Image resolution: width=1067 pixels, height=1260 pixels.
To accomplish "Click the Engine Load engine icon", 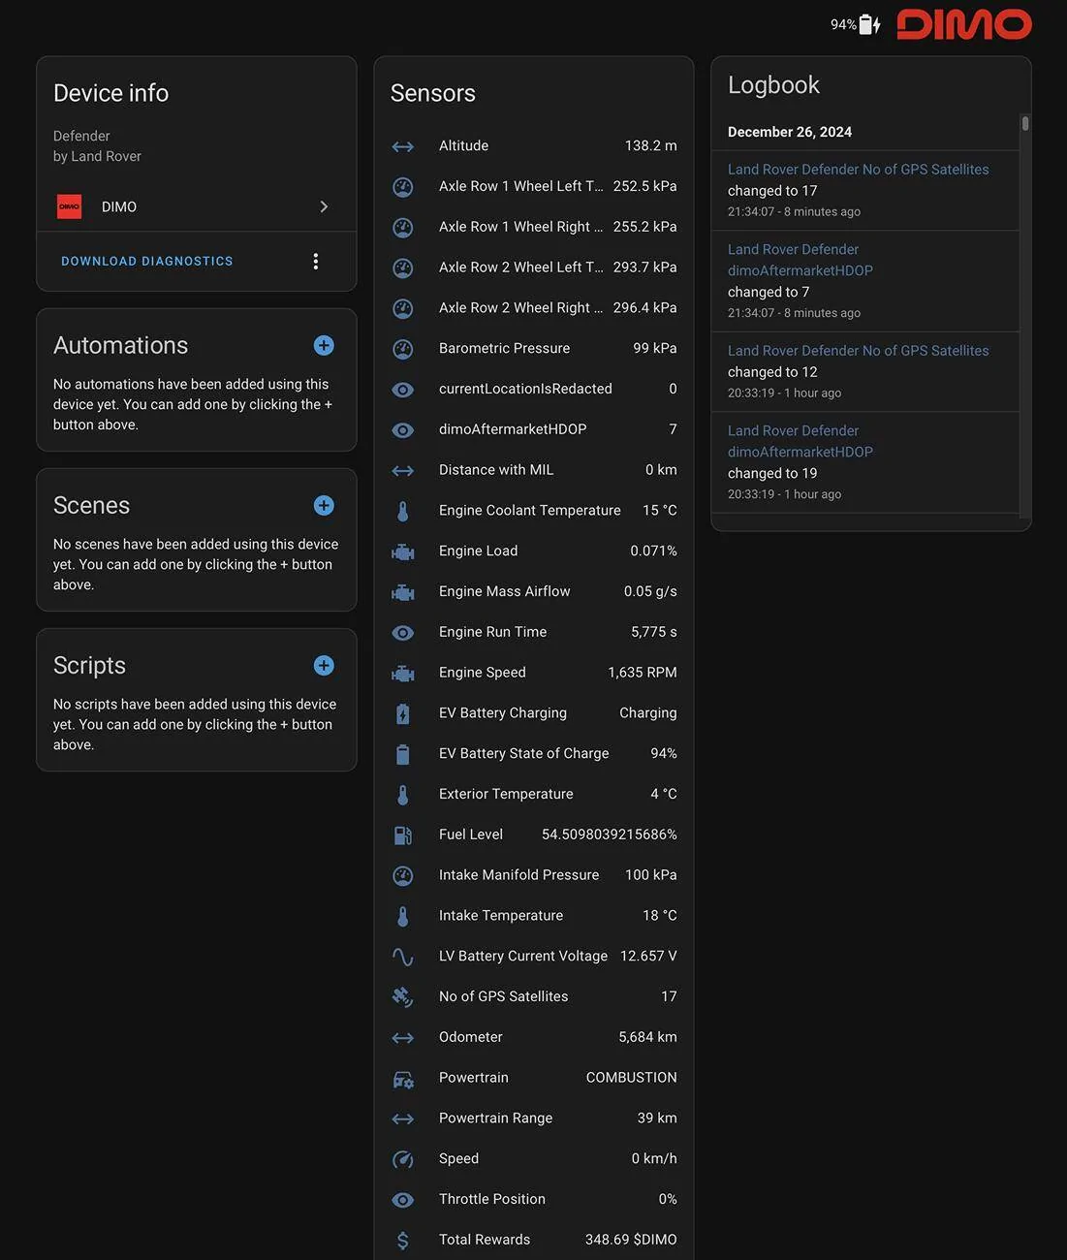I will 403,551.
